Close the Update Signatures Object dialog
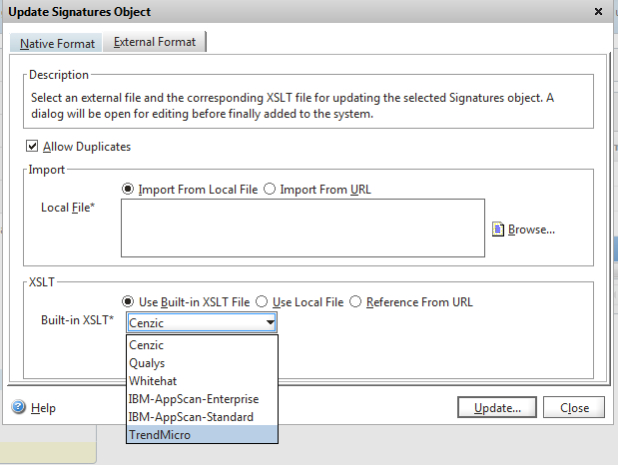The image size is (618, 465). 598,12
